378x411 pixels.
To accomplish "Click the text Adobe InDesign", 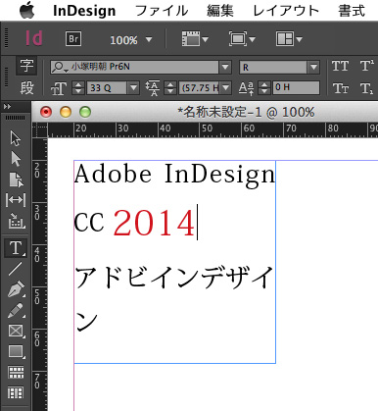I will [175, 176].
